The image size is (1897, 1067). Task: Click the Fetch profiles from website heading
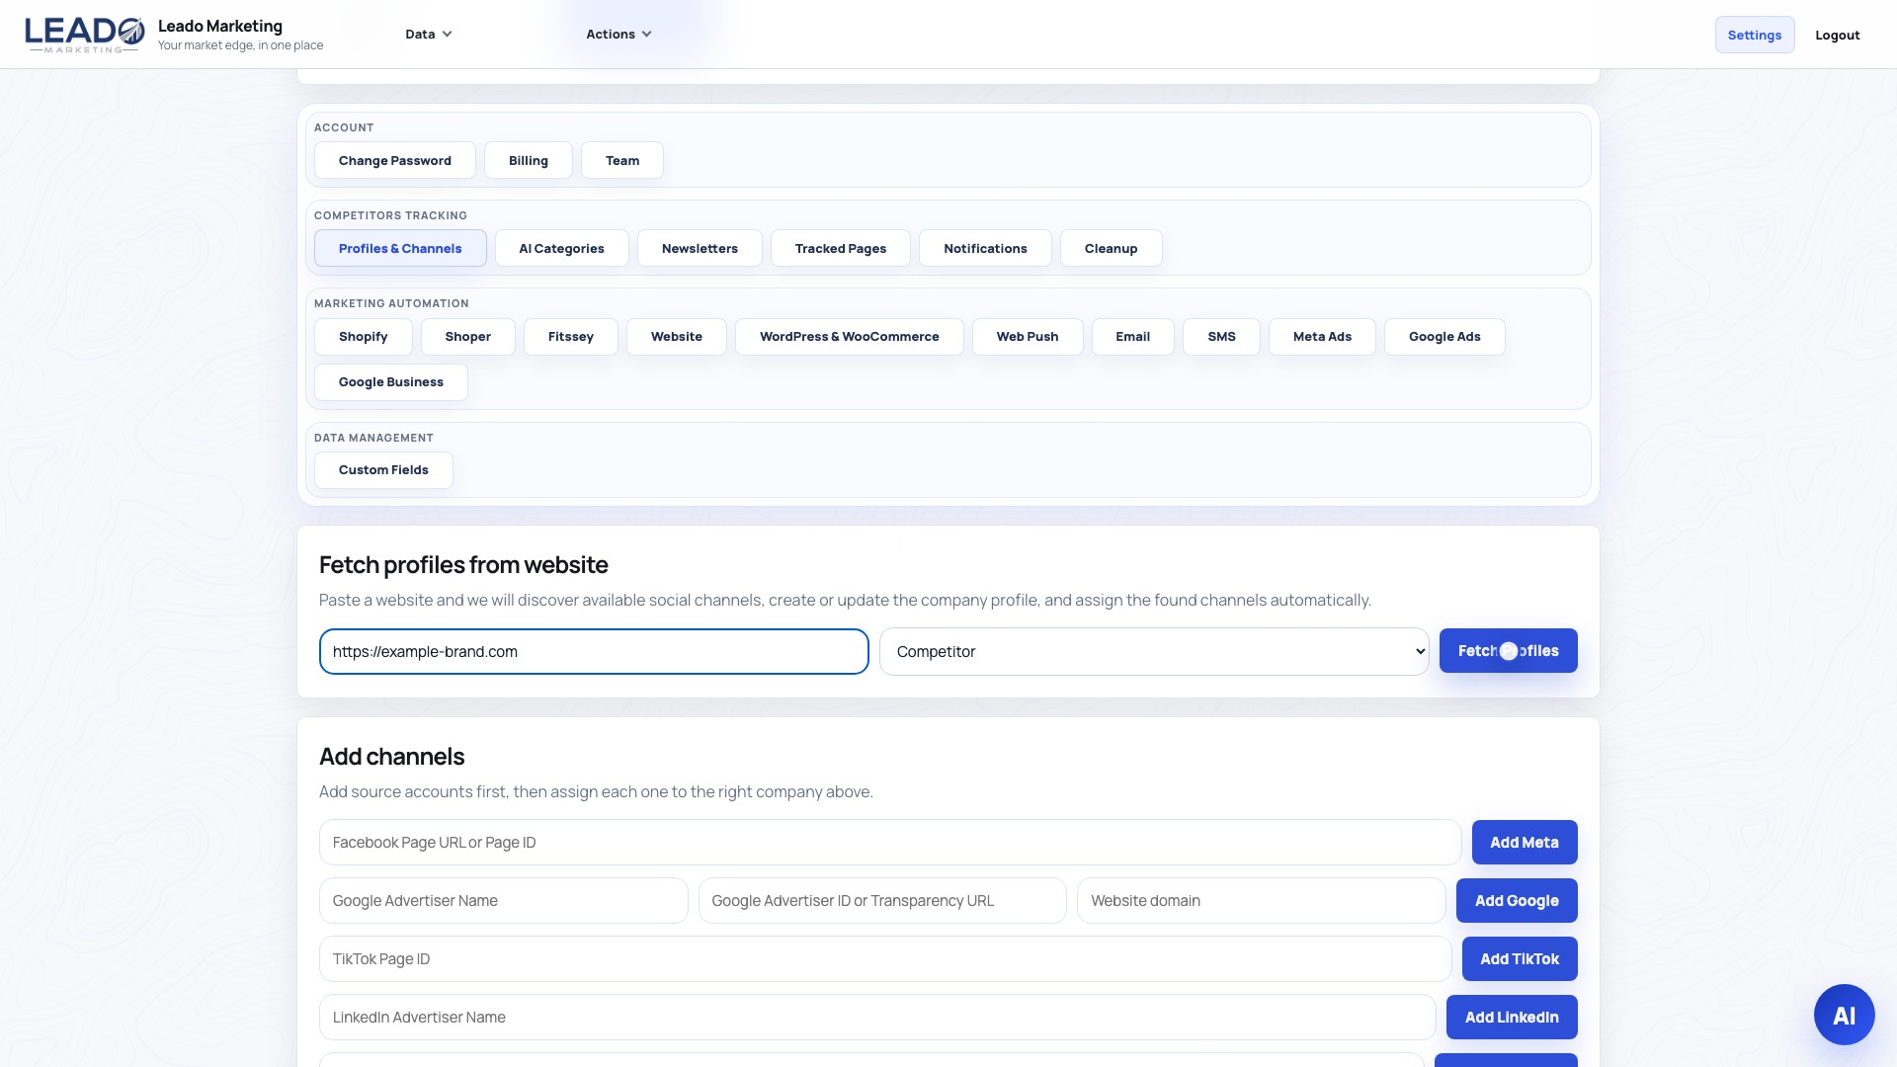click(463, 565)
